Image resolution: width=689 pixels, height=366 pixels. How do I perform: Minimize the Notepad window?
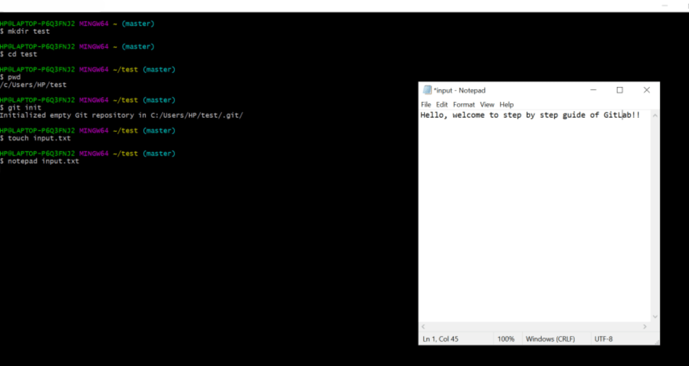click(593, 90)
